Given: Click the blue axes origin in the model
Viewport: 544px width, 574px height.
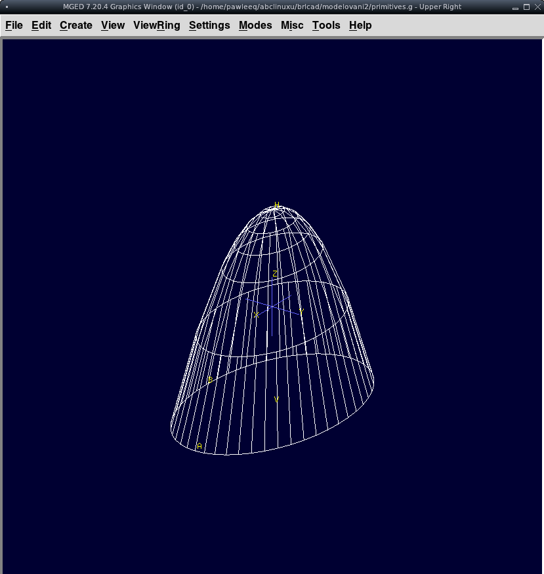Looking at the screenshot, I should [x=272, y=307].
